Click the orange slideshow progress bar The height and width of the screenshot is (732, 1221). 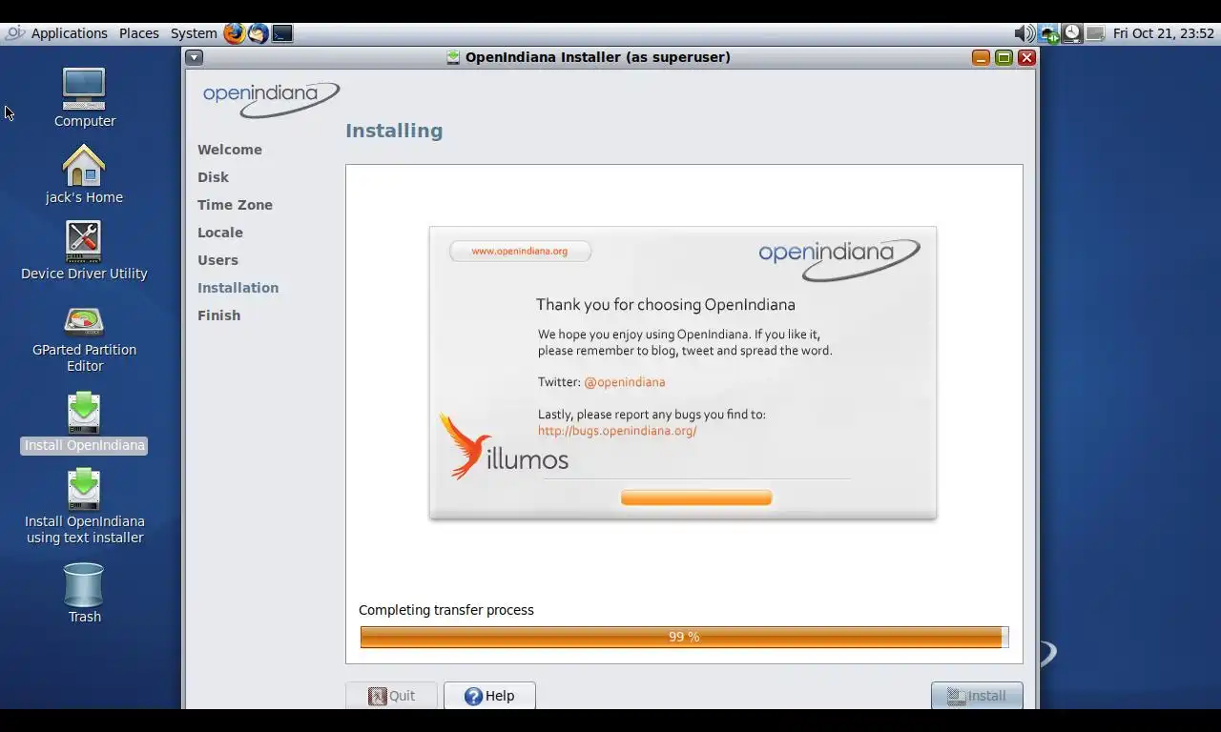coord(696,498)
